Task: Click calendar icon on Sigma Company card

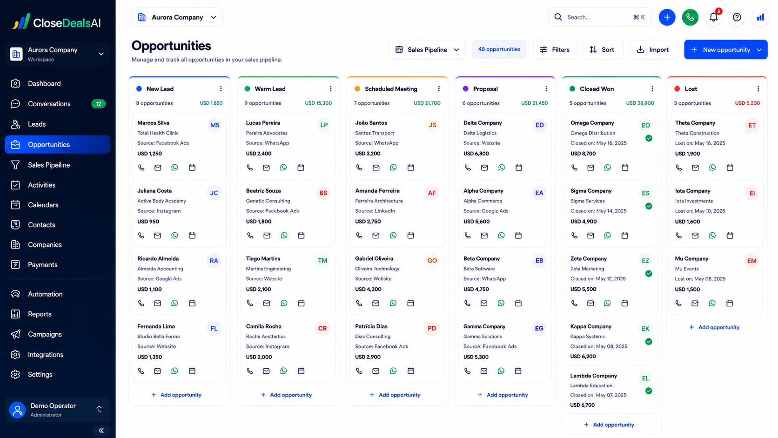Action: pyautogui.click(x=625, y=236)
